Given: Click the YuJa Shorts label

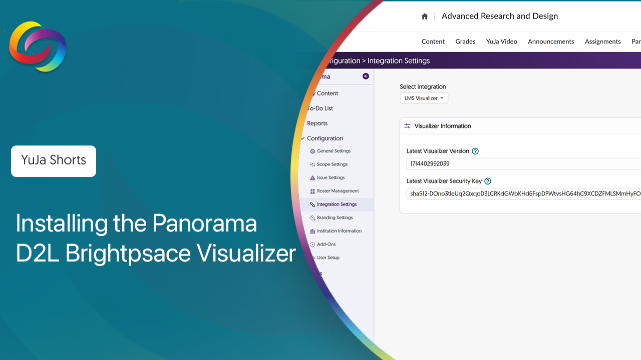Looking at the screenshot, I should [54, 160].
